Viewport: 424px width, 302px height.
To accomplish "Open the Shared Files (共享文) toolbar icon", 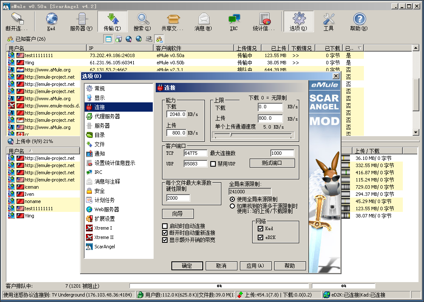I will coord(173,22).
